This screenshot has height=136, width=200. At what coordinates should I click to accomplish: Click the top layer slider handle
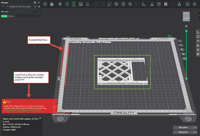(186, 31)
